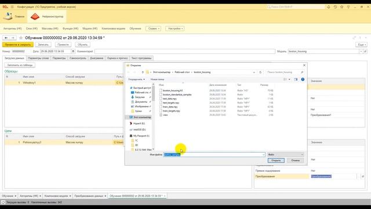The height and width of the screenshot is (209, 371).
Task: Open the Главное section
Action: [x=14, y=16]
